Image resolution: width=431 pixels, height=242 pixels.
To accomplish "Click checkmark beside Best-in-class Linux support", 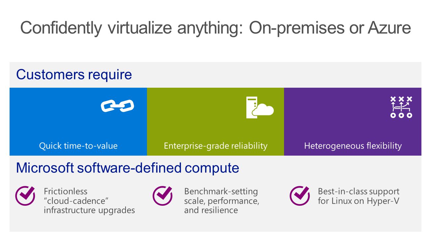I will click(x=300, y=196).
